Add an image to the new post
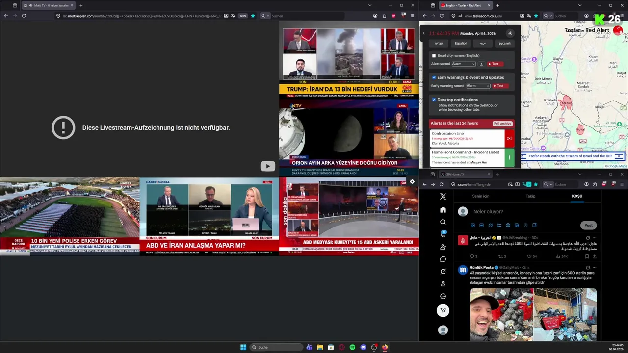Image resolution: width=628 pixels, height=353 pixels. pyautogui.click(x=472, y=225)
